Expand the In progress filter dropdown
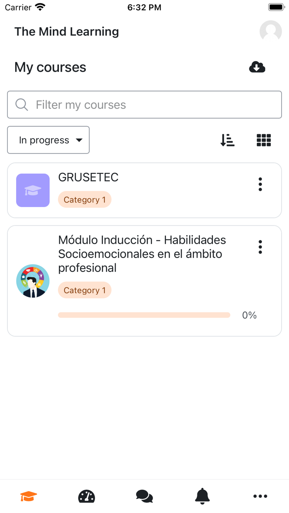289x513 pixels. (x=48, y=140)
